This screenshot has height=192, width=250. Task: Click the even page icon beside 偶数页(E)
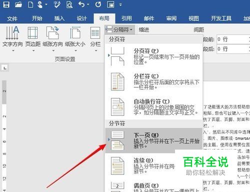click(117, 187)
